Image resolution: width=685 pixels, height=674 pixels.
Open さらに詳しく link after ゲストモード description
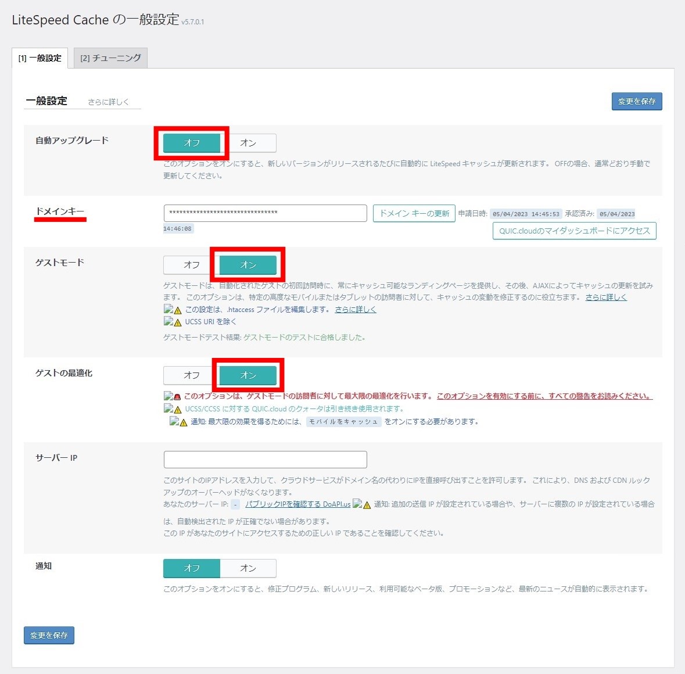(x=606, y=297)
